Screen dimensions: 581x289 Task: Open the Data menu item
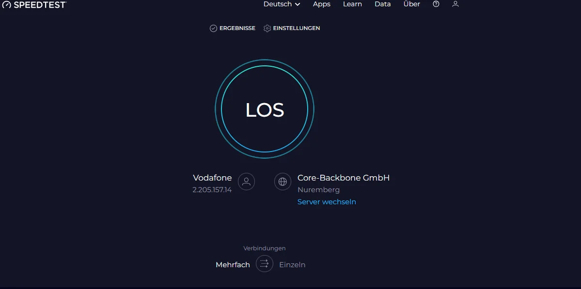tap(382, 4)
